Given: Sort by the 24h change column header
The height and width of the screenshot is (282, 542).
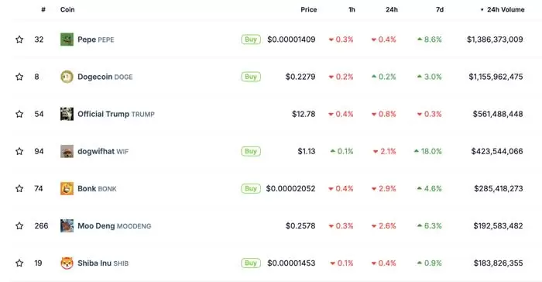Looking at the screenshot, I should point(392,10).
